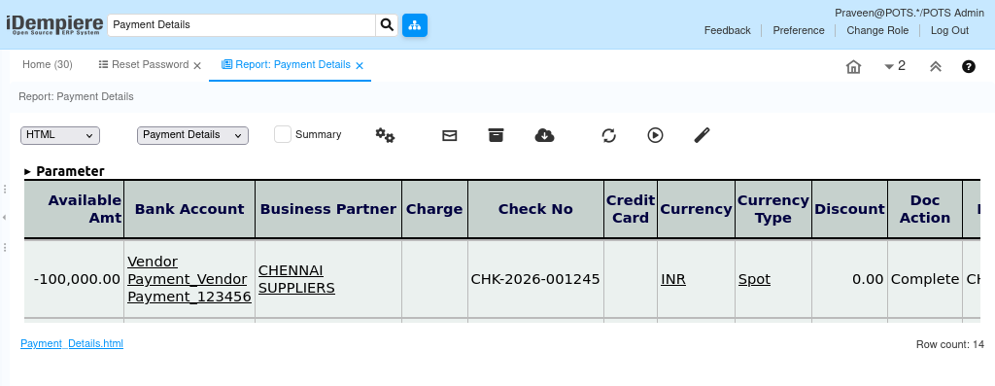Click the Bank Account column header

pyautogui.click(x=189, y=209)
